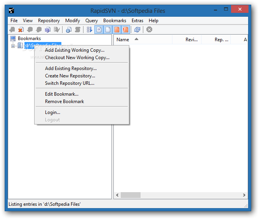Image resolution: width=259 pixels, height=219 pixels.
Task: Toggle Flat mode in the toolbar
Action: click(89, 30)
